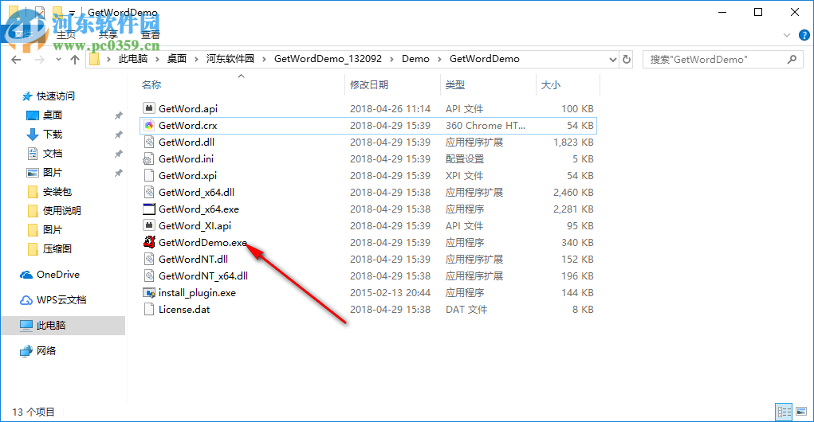This screenshot has height=422, width=814.
Task: Open dropdown arrow after 此电脑 breadcrumb
Action: [157, 59]
